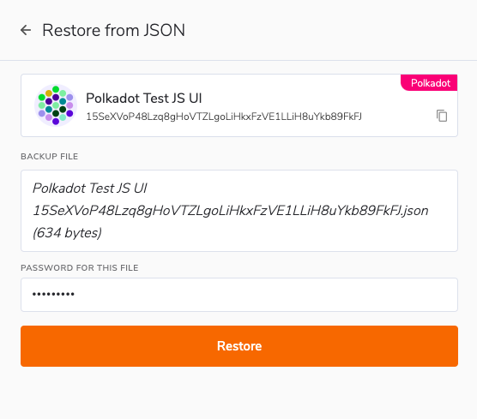Select the account name in the card
The image size is (477, 419).
click(144, 99)
